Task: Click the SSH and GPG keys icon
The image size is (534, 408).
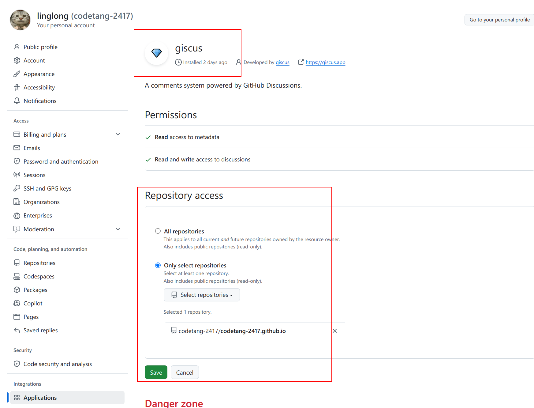Action: (x=17, y=188)
